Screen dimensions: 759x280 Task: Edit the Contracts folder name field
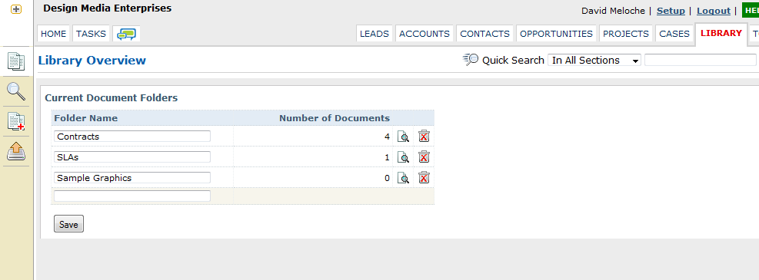[x=132, y=137]
